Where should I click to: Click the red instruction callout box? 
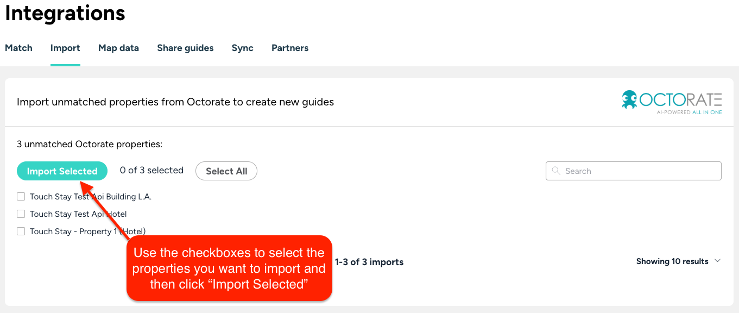click(229, 268)
